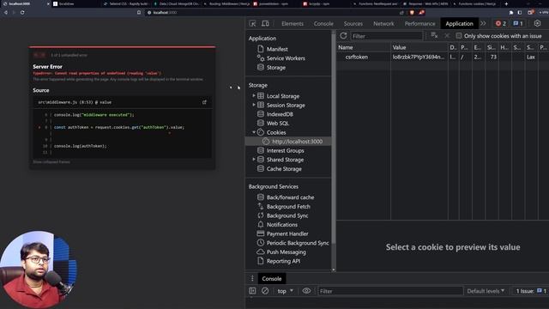549x309 pixels.
Task: Select the http://localhost:3000 cookies entry
Action: click(x=298, y=142)
